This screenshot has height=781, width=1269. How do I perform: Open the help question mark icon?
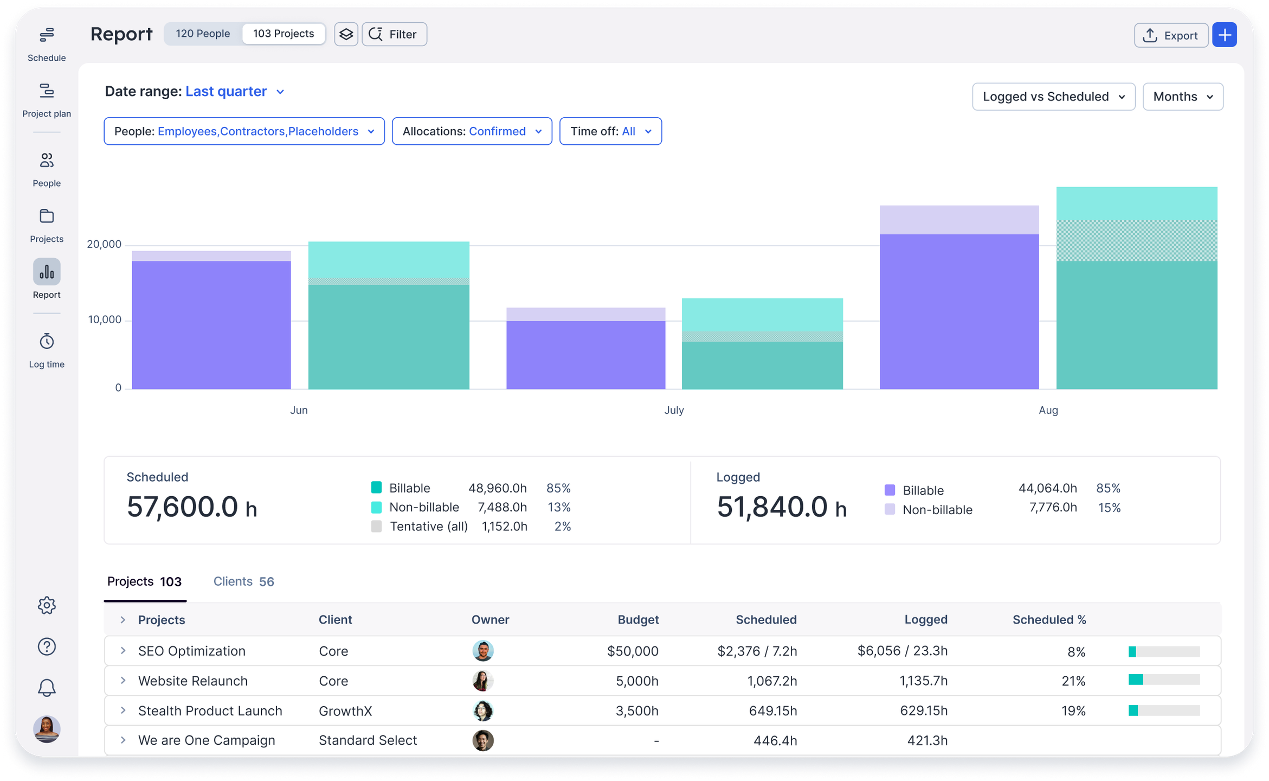tap(47, 646)
